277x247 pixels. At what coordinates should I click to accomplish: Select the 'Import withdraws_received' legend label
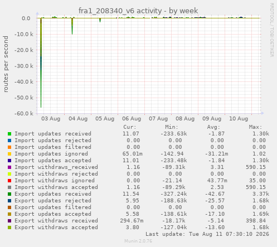tap(56, 167)
